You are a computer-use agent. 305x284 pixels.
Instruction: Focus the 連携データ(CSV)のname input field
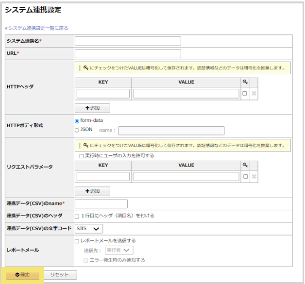[x=101, y=203]
